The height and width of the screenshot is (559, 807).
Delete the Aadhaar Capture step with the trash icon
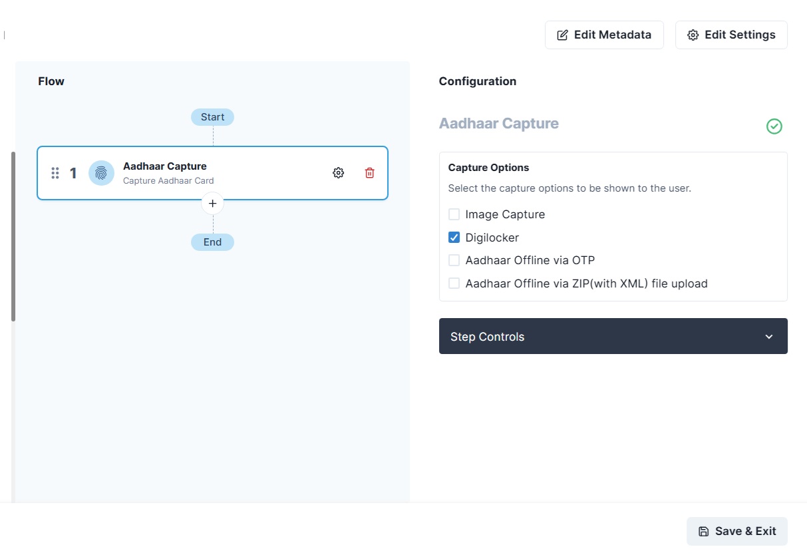pos(370,173)
